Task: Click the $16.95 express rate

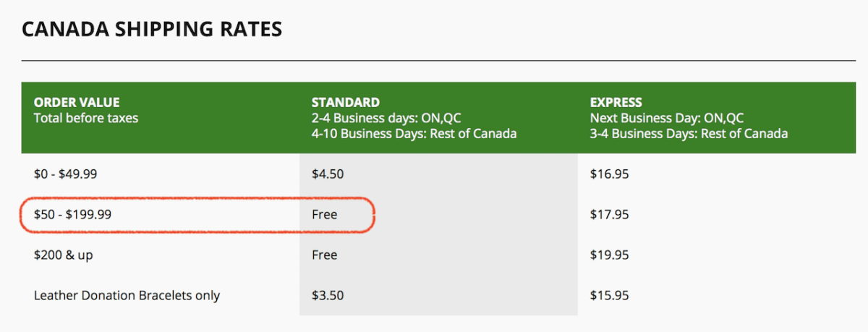Action: [609, 174]
